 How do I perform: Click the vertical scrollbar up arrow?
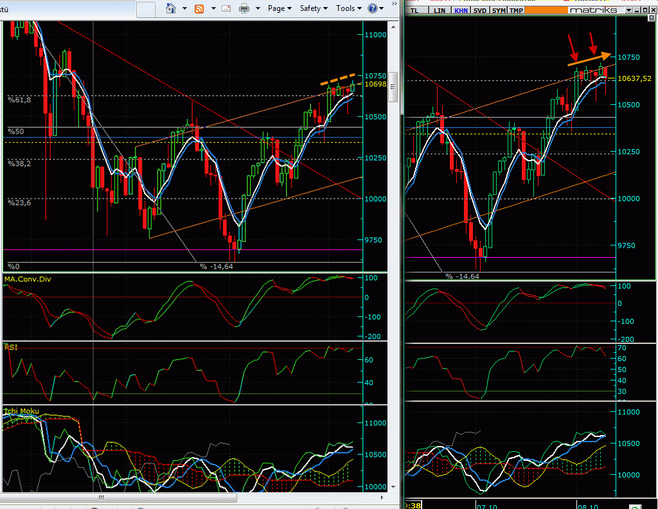pos(393,27)
